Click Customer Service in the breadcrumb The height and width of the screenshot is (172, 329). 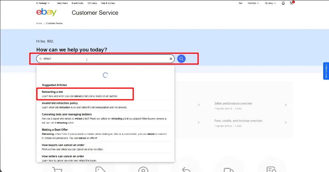[x=54, y=24]
